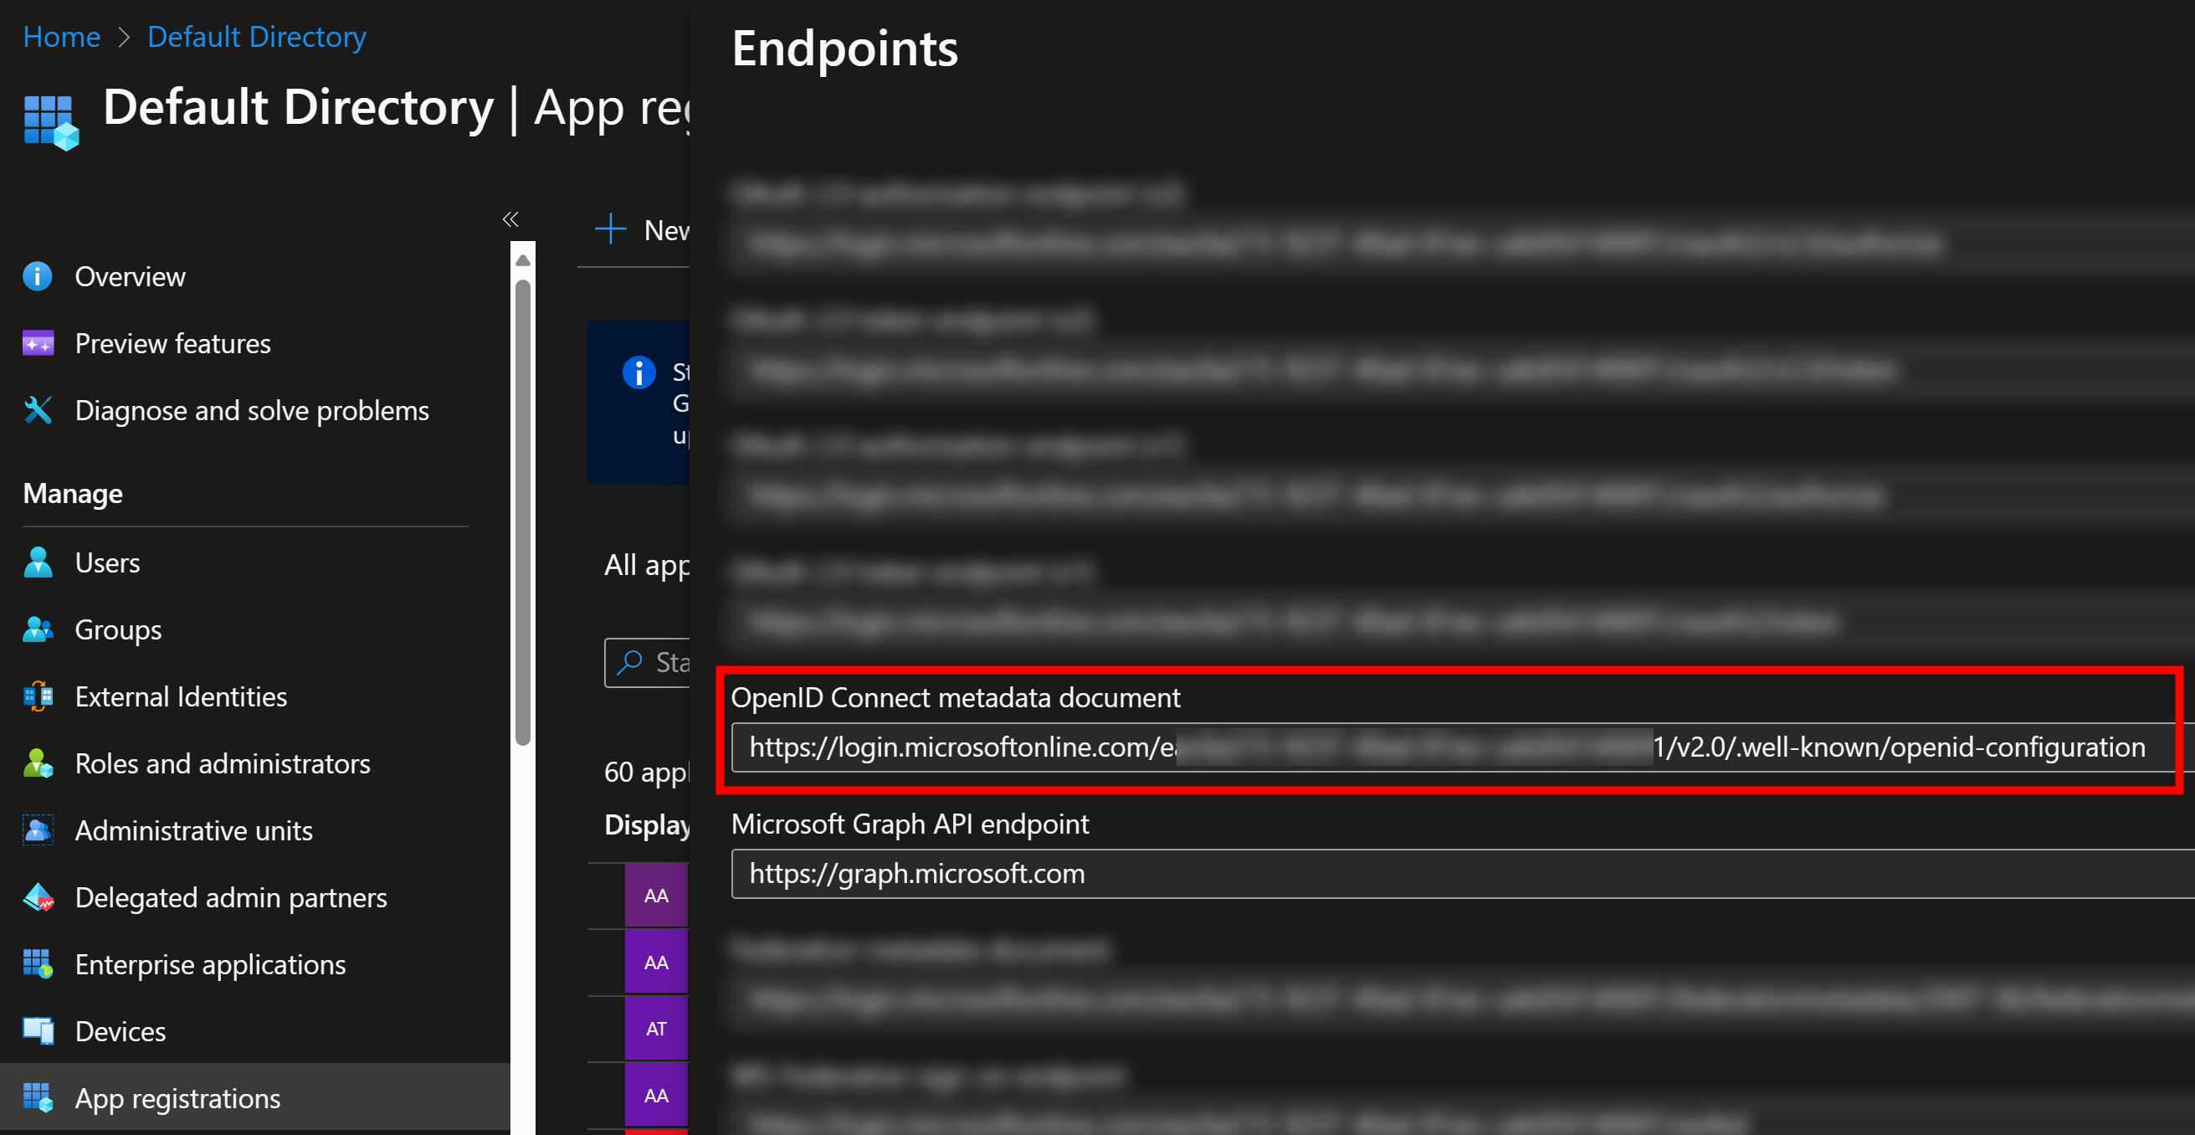This screenshot has height=1135, width=2195.
Task: Click the app search input box
Action: tap(648, 662)
